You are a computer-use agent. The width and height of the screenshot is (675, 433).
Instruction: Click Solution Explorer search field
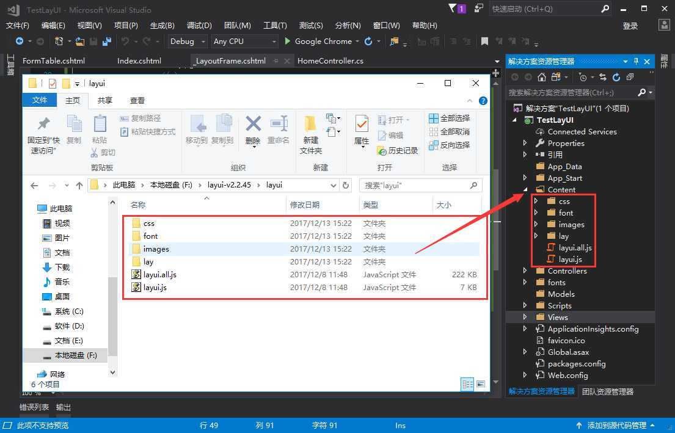coord(581,93)
